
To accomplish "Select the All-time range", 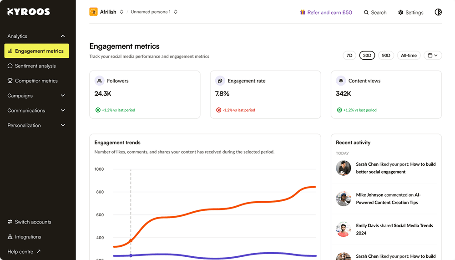I will point(409,56).
